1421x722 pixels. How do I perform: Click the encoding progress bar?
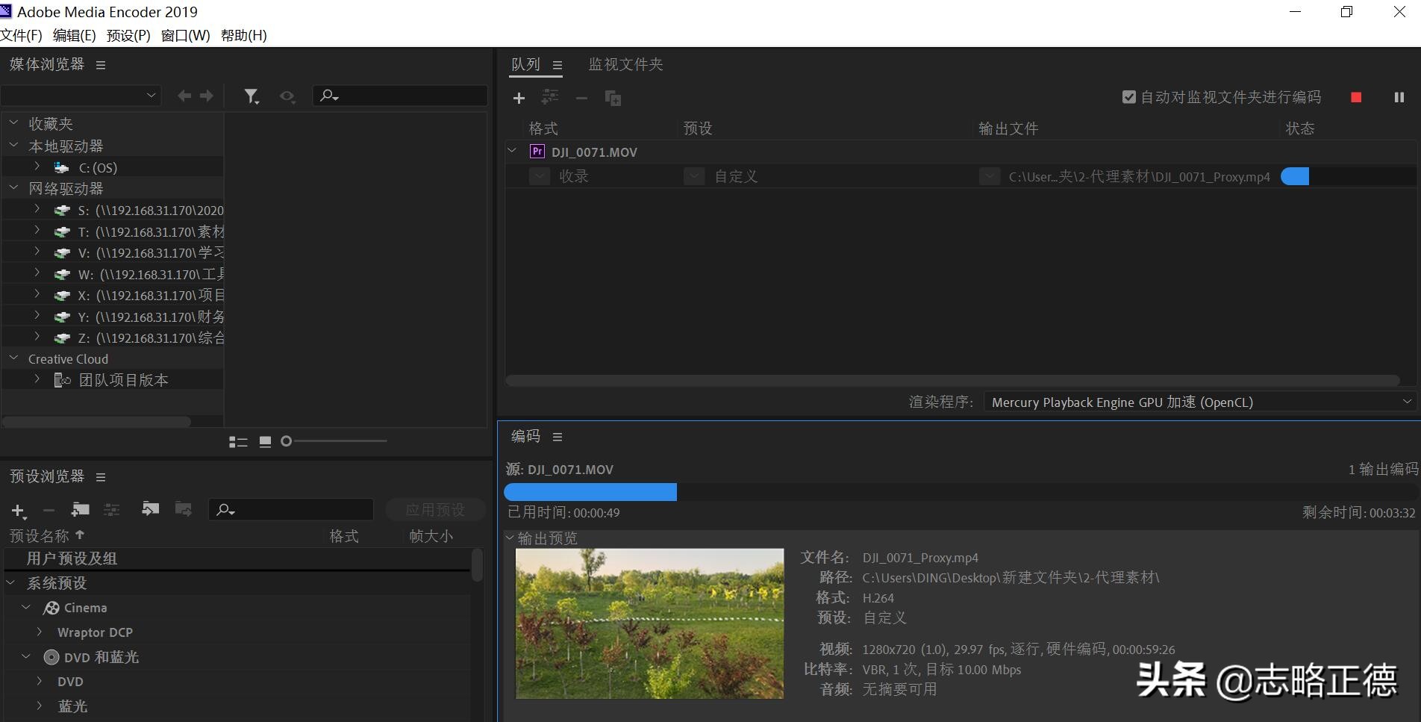[590, 491]
